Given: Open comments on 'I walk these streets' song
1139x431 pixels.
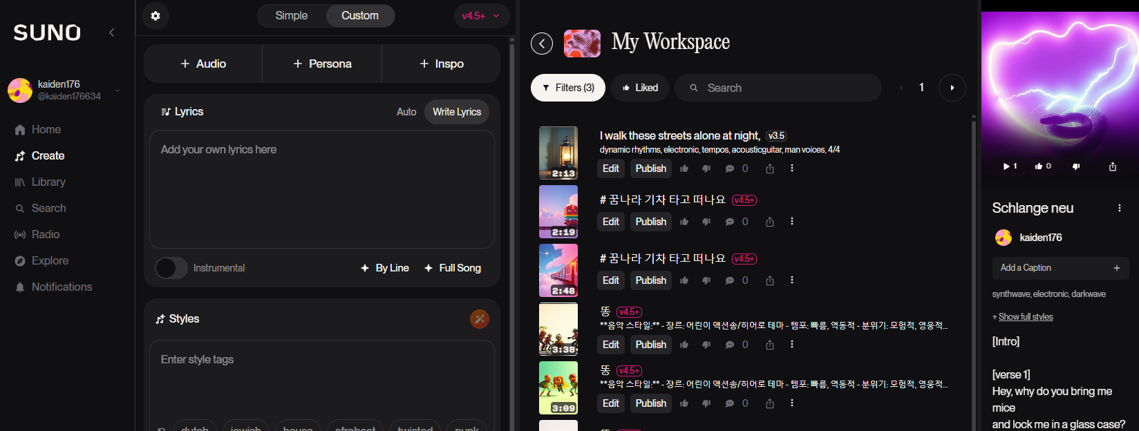Looking at the screenshot, I should (730, 169).
